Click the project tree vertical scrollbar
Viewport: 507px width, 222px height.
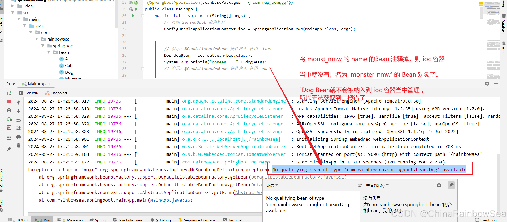[x=116, y=14]
